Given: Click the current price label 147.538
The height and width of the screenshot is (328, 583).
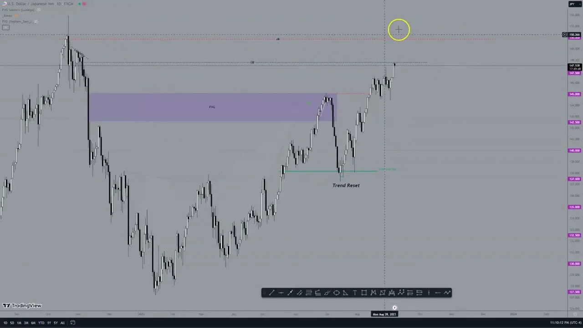Looking at the screenshot, I should coord(574,66).
